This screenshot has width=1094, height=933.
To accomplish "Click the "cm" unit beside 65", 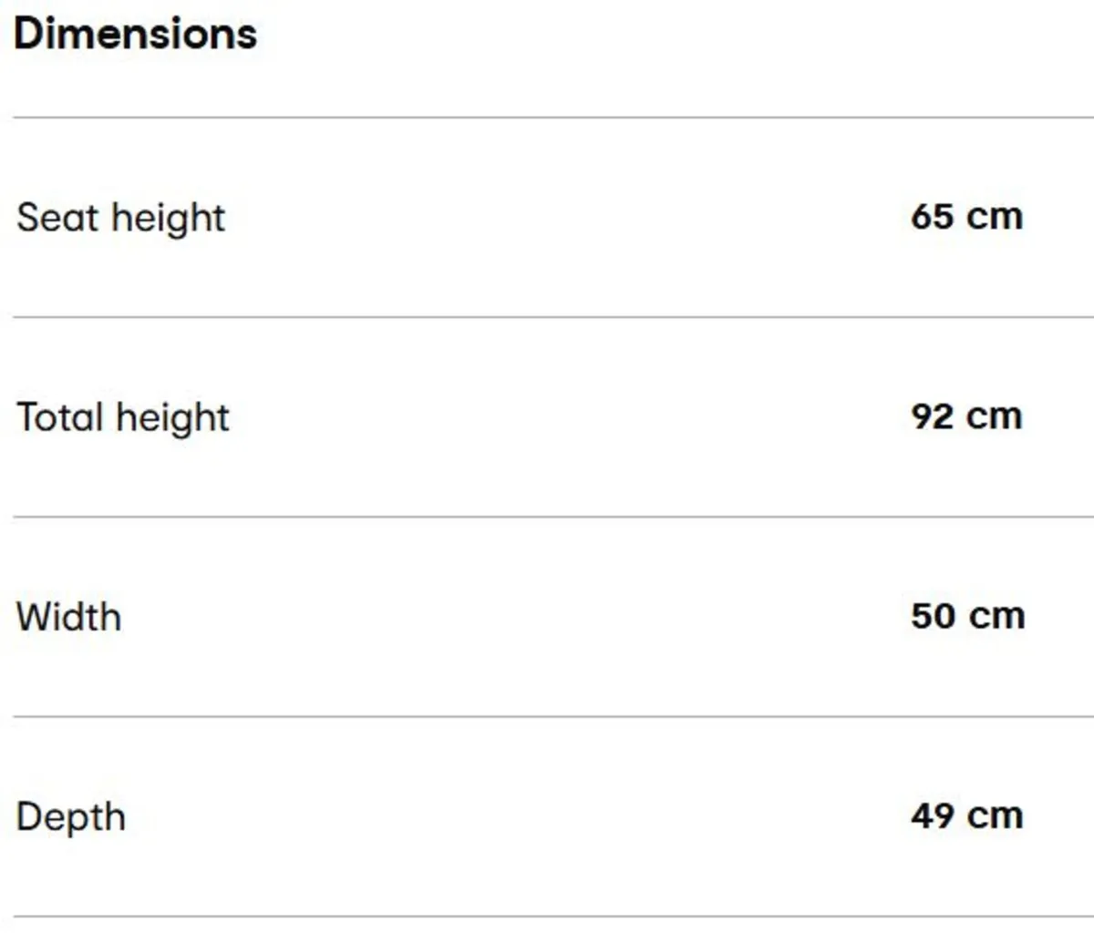I will click(x=995, y=217).
